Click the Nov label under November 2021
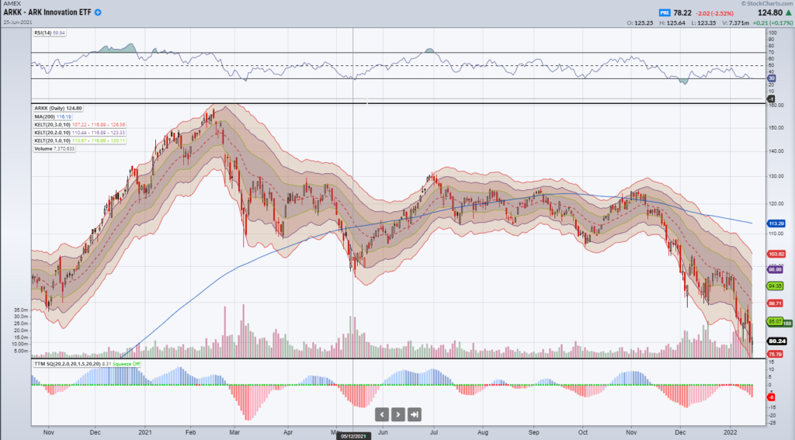 631,432
